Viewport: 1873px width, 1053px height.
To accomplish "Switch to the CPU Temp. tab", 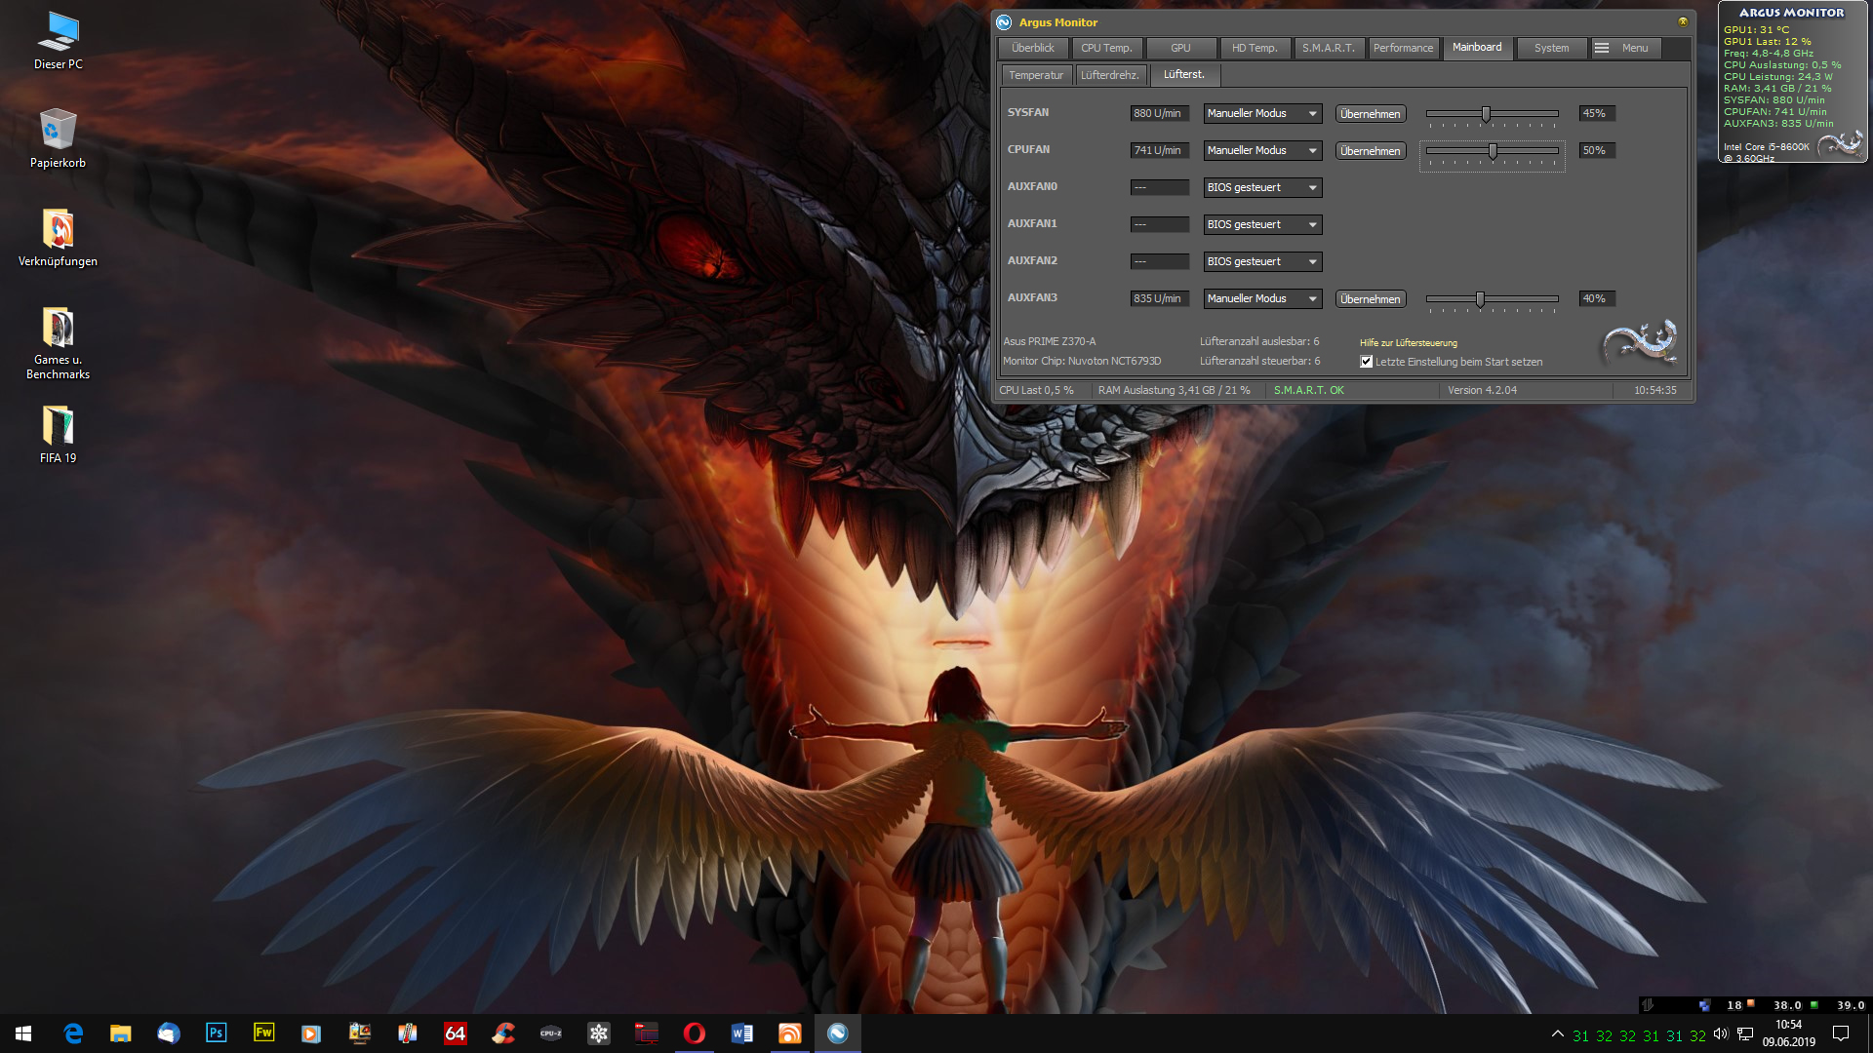I will click(x=1106, y=48).
